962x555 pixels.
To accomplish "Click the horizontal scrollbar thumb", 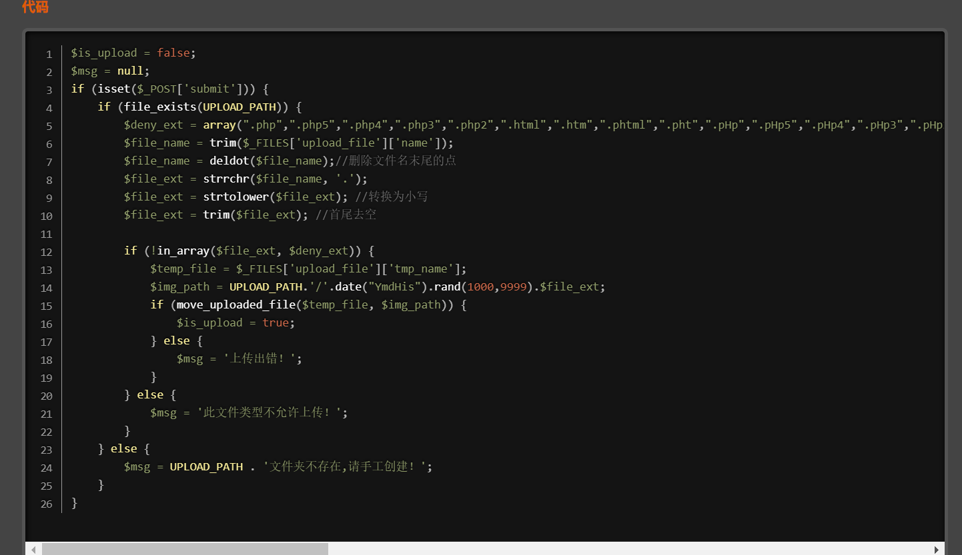I will coord(185,549).
